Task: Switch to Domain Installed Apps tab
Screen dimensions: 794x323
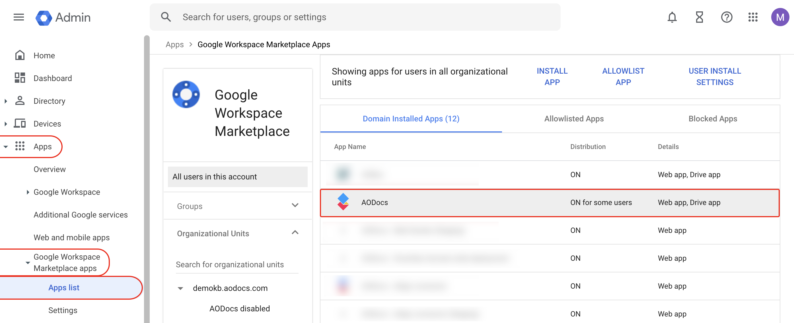Action: tap(411, 119)
